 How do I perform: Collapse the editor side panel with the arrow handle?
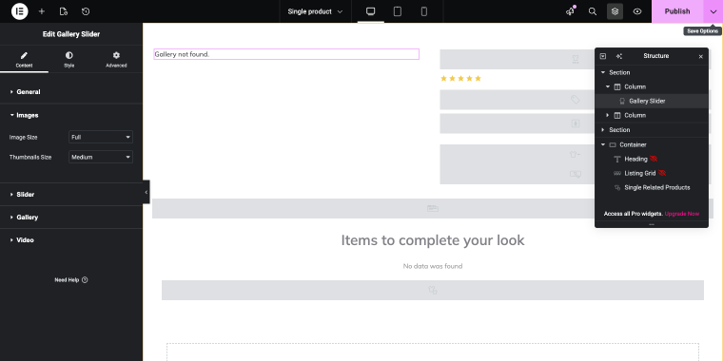click(147, 192)
